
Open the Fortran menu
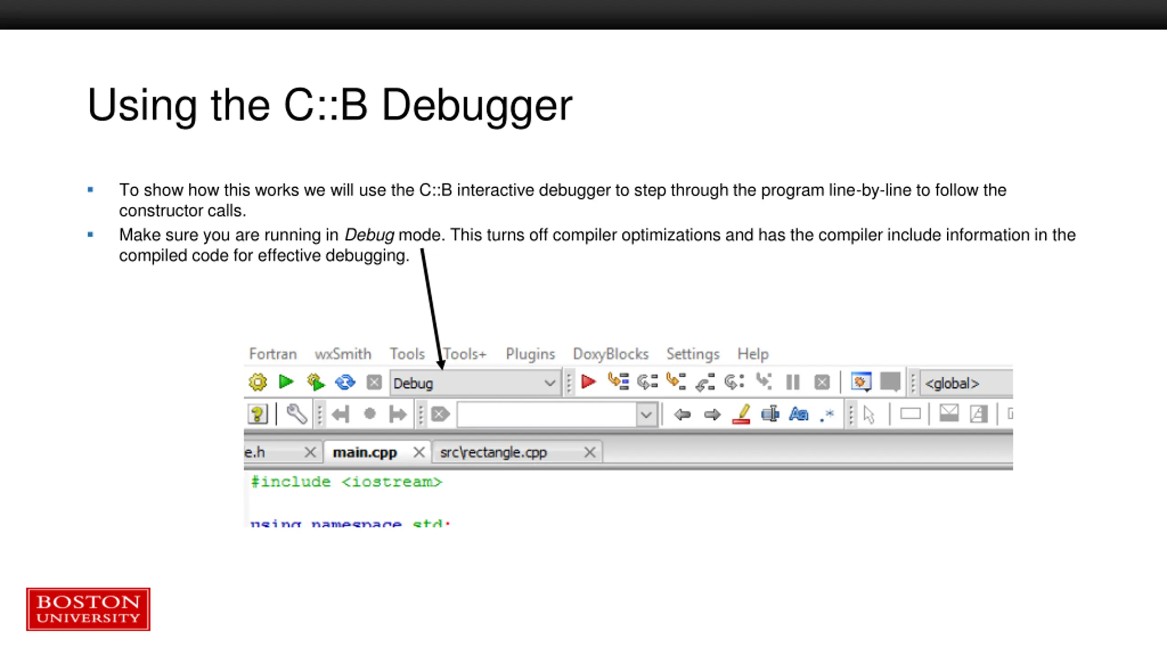coord(273,354)
